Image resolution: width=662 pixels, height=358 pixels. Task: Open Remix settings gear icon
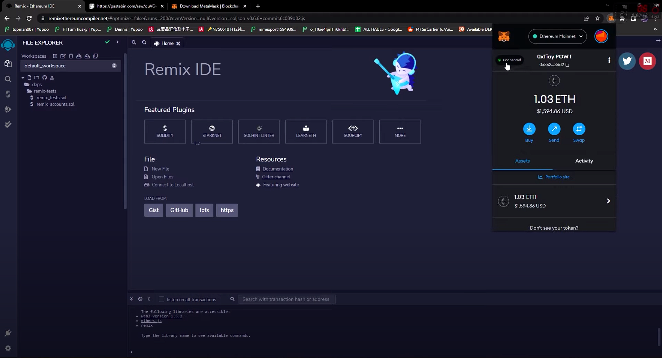[x=8, y=348]
